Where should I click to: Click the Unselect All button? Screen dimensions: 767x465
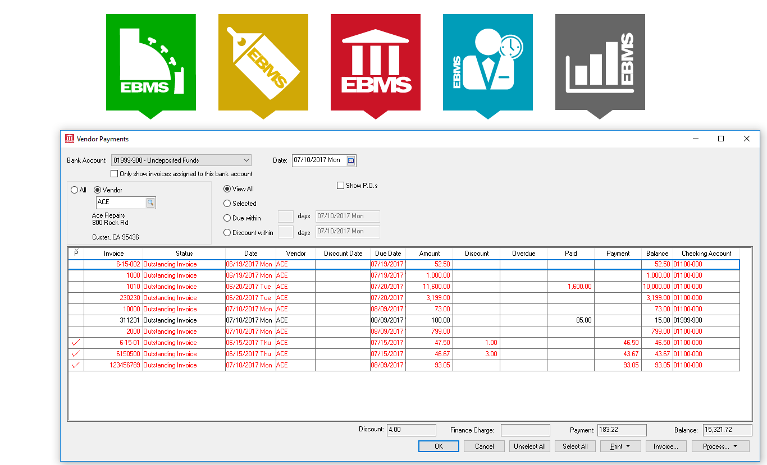tap(529, 446)
